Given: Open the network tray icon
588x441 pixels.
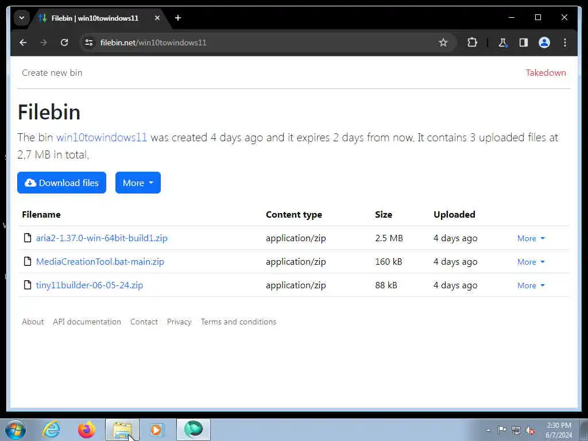Looking at the screenshot, I should 516,430.
